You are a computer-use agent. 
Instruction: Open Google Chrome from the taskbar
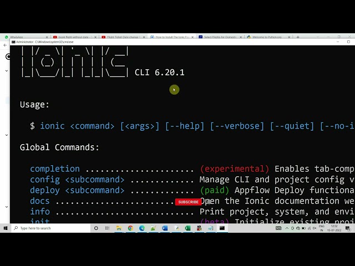[130, 228]
